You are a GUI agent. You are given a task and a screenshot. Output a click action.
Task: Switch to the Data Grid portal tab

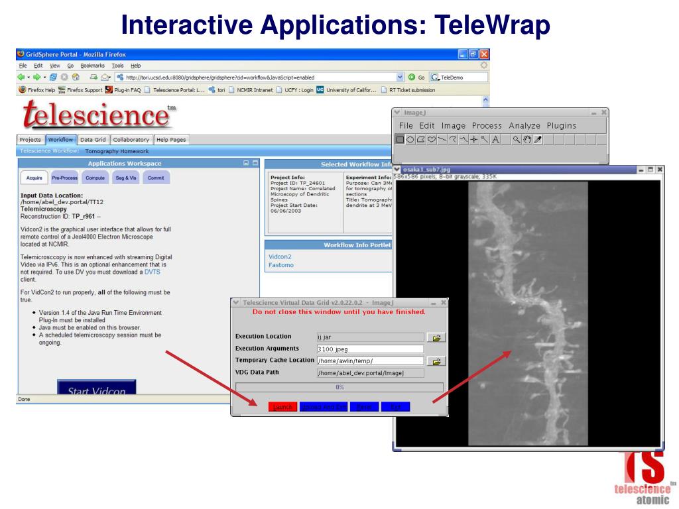click(x=93, y=139)
